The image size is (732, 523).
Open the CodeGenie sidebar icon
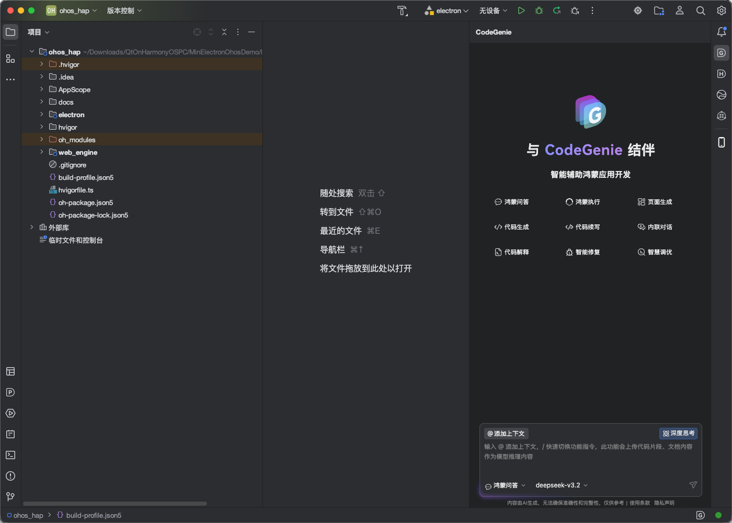(x=722, y=53)
